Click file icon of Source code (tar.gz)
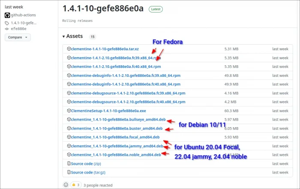 point(69,172)
